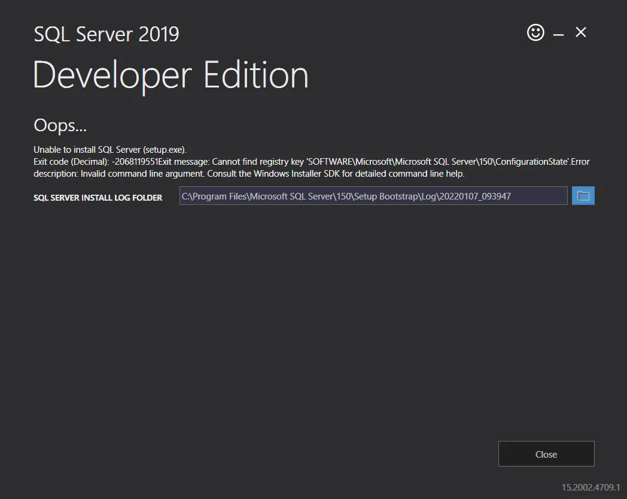This screenshot has width=627, height=499.
Task: Minimize the SQL Server 2019 installer window
Action: click(558, 33)
